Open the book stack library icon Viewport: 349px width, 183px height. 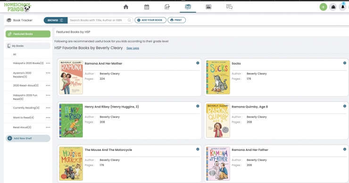point(188,7)
